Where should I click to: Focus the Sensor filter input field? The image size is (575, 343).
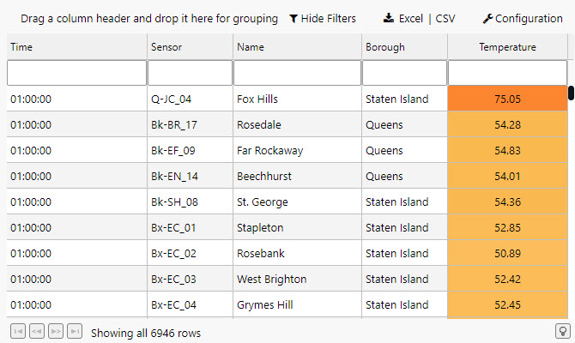click(x=189, y=73)
